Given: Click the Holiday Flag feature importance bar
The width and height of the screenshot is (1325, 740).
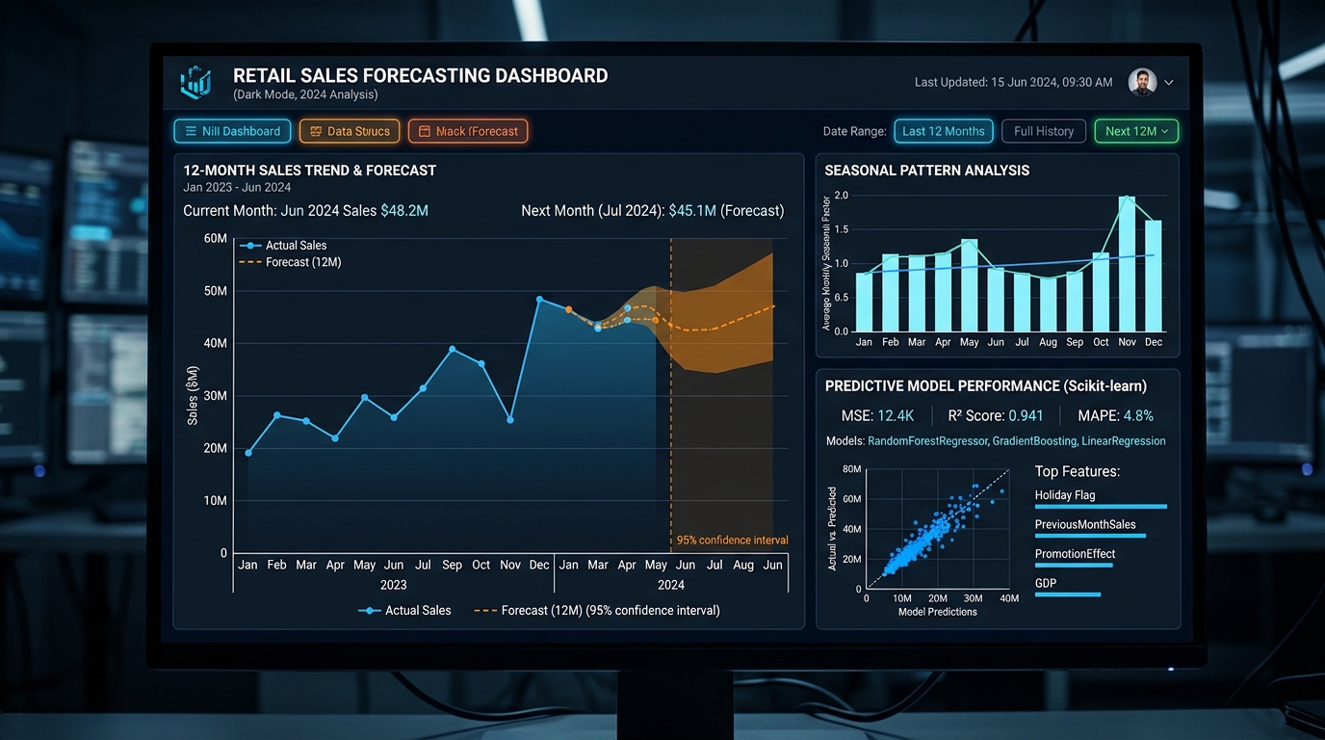Looking at the screenshot, I should coord(1101,506).
